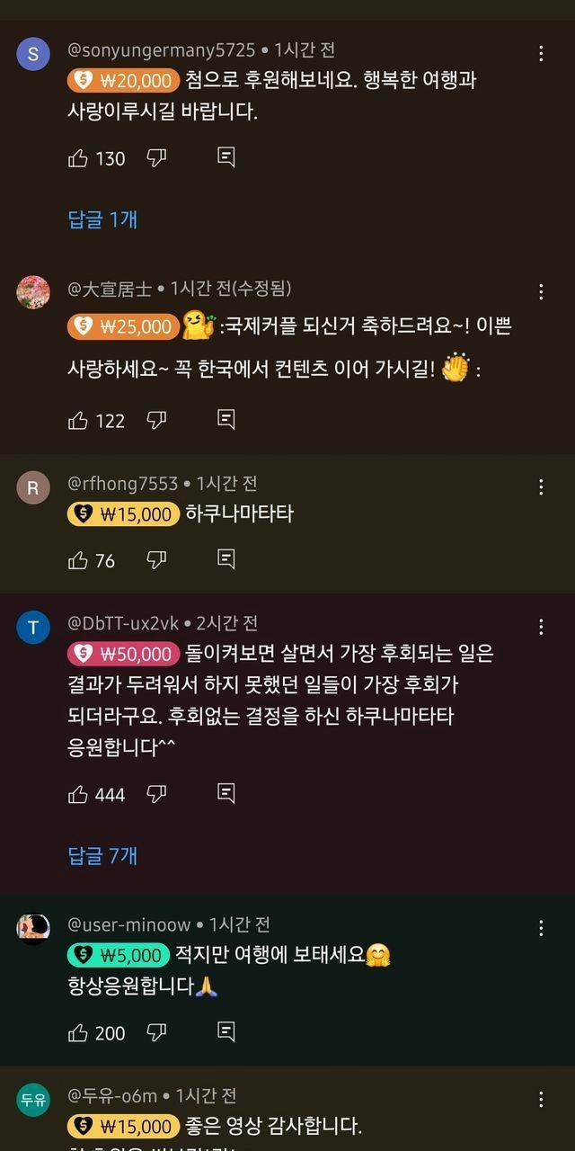The height and width of the screenshot is (1151, 575).
Task: Like the ₩50,000 comment by @DbTT-ux2vk
Action: [x=78, y=794]
